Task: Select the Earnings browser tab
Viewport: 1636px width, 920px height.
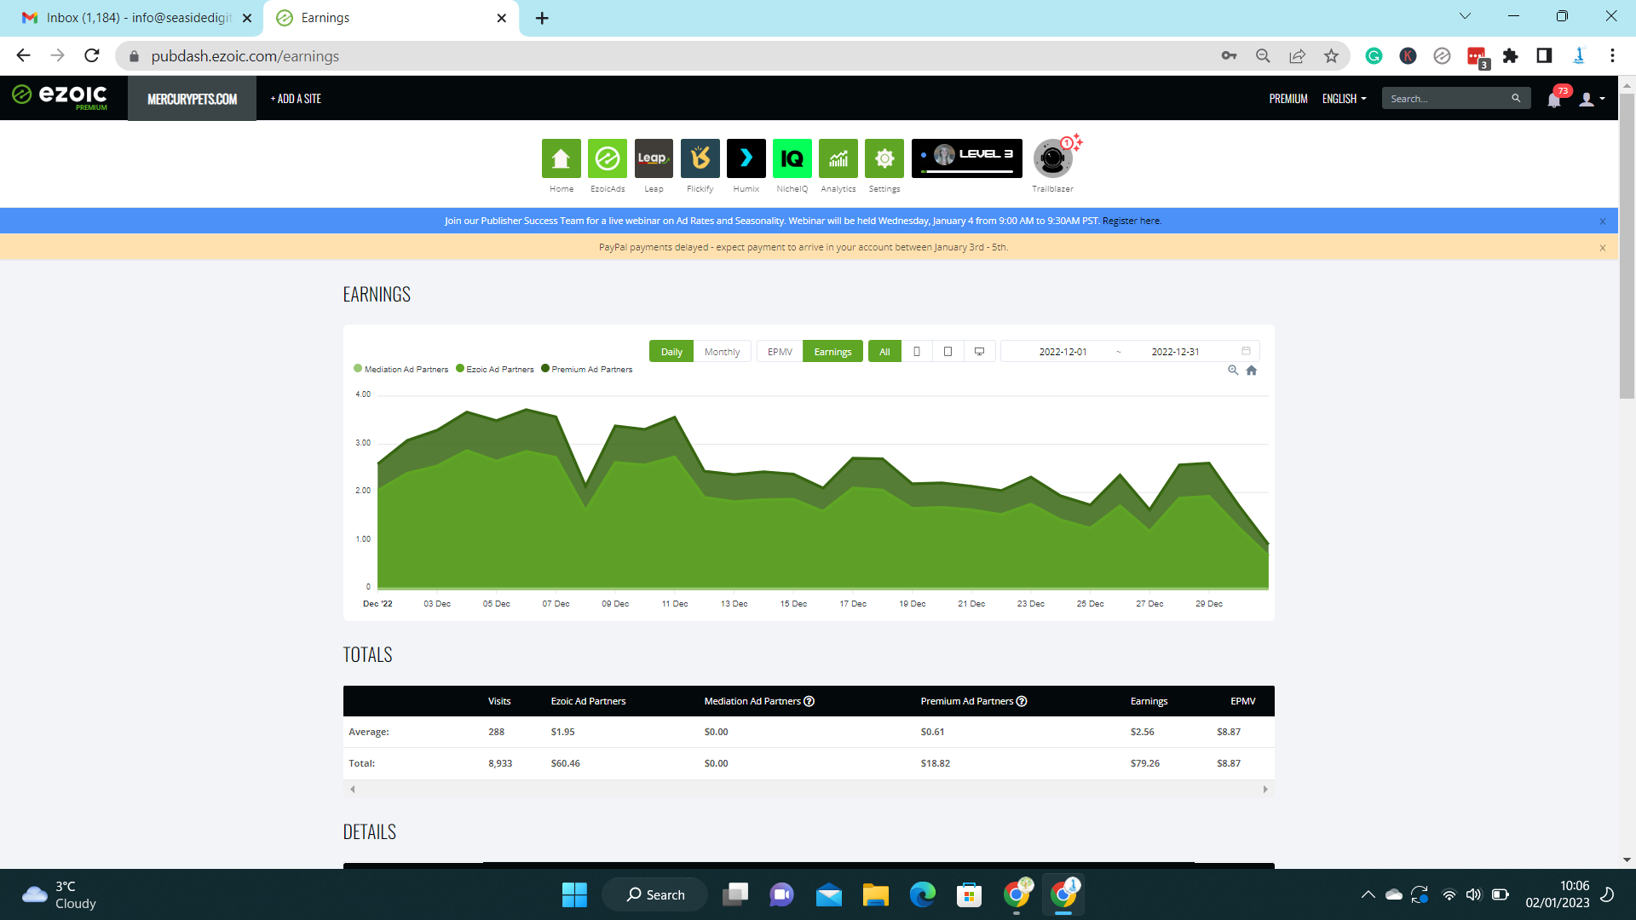Action: 392,18
